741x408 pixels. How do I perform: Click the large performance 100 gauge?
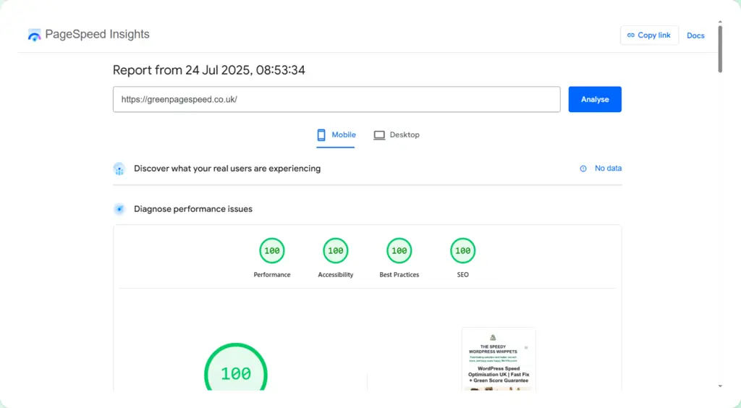(236, 373)
